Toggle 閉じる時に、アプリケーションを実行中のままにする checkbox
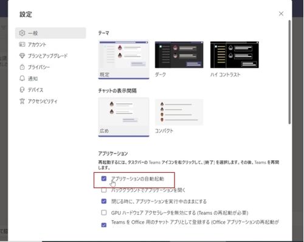This screenshot has height=242, width=304. pyautogui.click(x=104, y=201)
